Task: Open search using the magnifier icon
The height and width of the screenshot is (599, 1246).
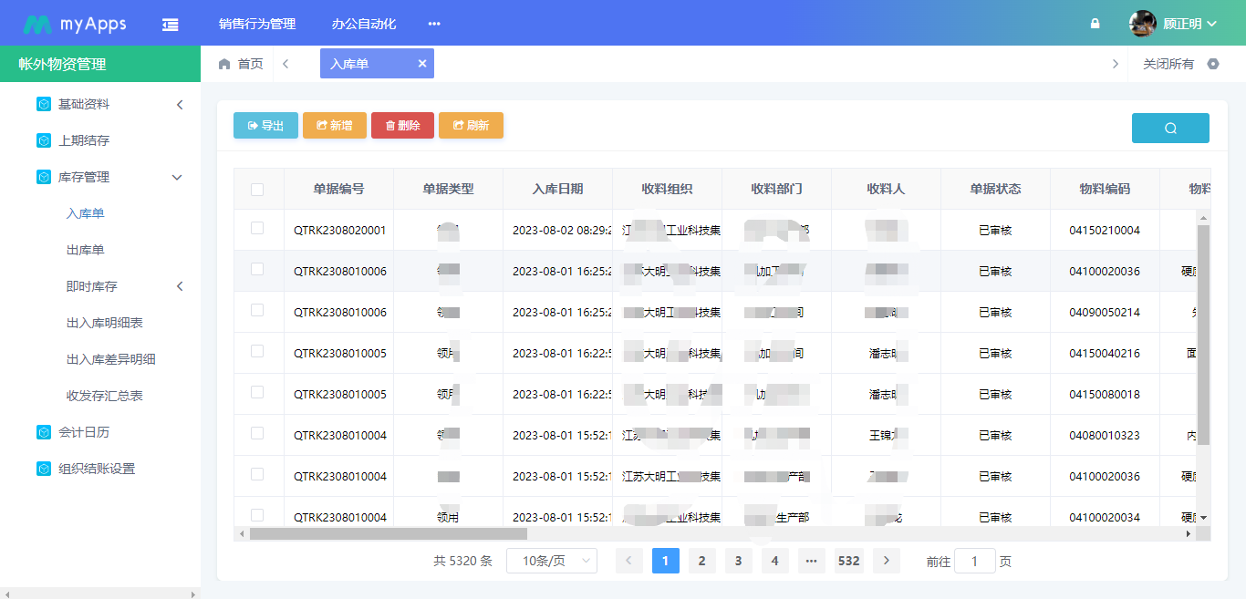Action: (x=1169, y=128)
